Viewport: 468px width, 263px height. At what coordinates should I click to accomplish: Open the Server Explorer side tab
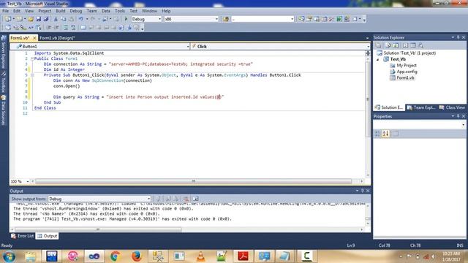[x=3, y=52]
